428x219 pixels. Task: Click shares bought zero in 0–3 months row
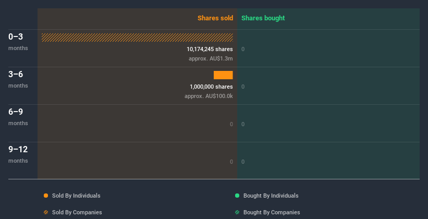point(243,49)
